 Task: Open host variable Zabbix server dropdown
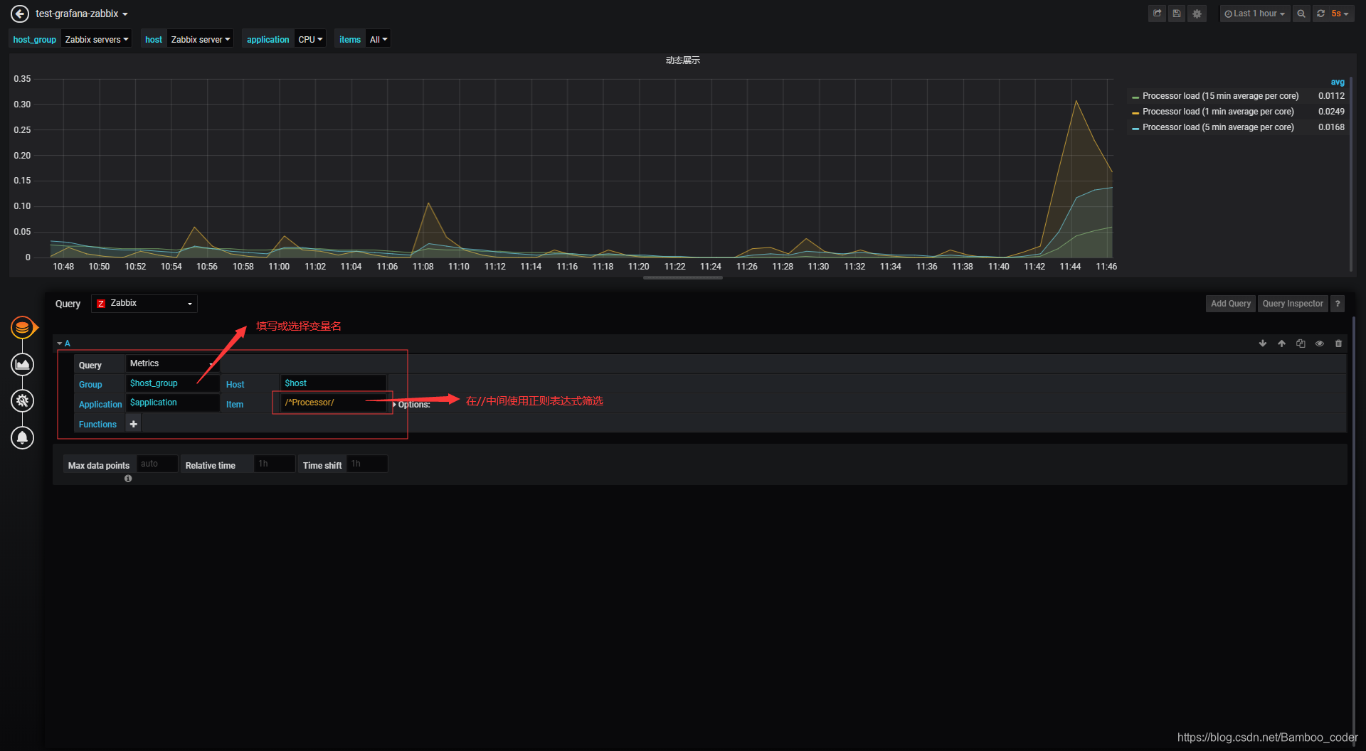[x=201, y=39]
